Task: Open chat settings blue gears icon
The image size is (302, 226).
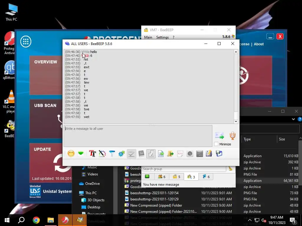Action: click(122, 154)
